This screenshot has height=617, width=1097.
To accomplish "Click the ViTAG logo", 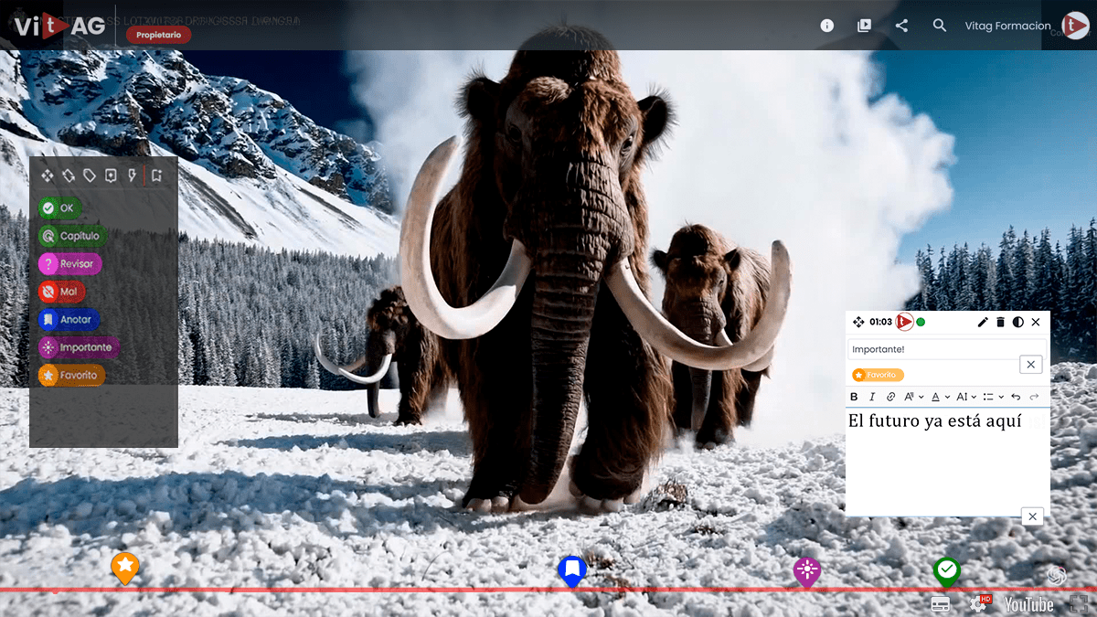I will click(x=59, y=26).
